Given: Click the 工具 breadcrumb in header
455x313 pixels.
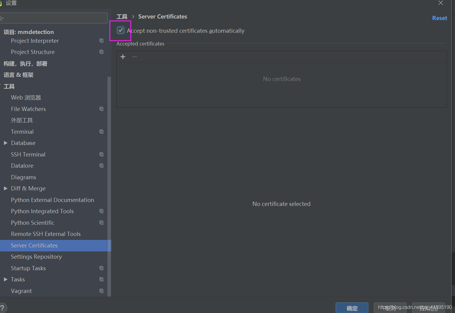Looking at the screenshot, I should point(122,17).
